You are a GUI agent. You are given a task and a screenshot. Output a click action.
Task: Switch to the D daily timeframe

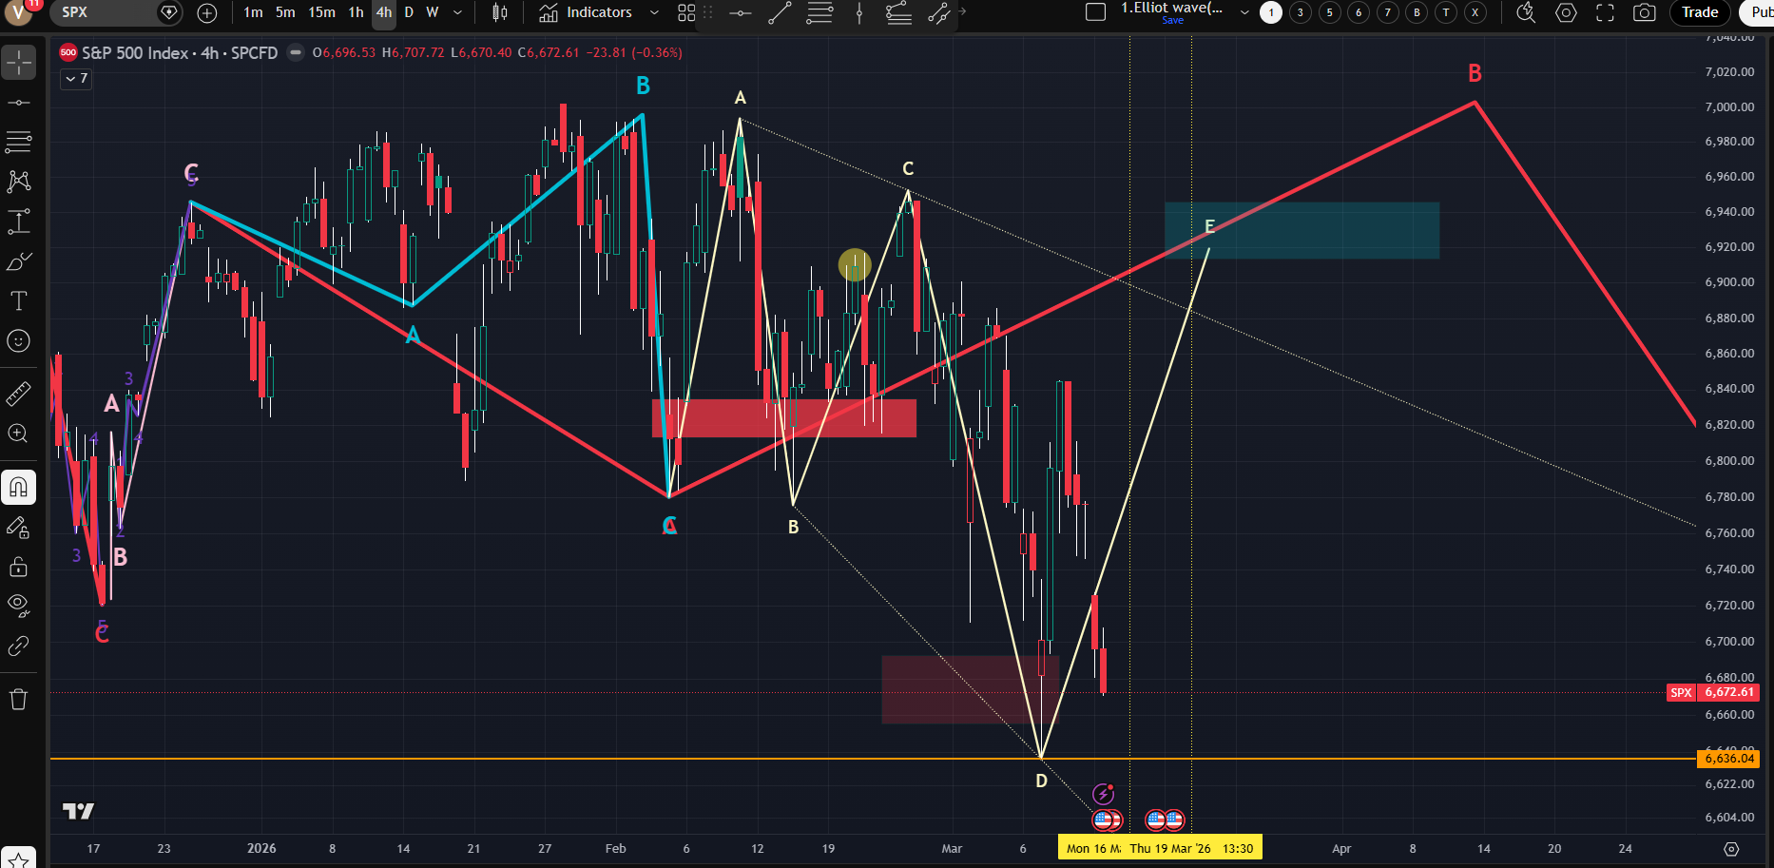409,12
